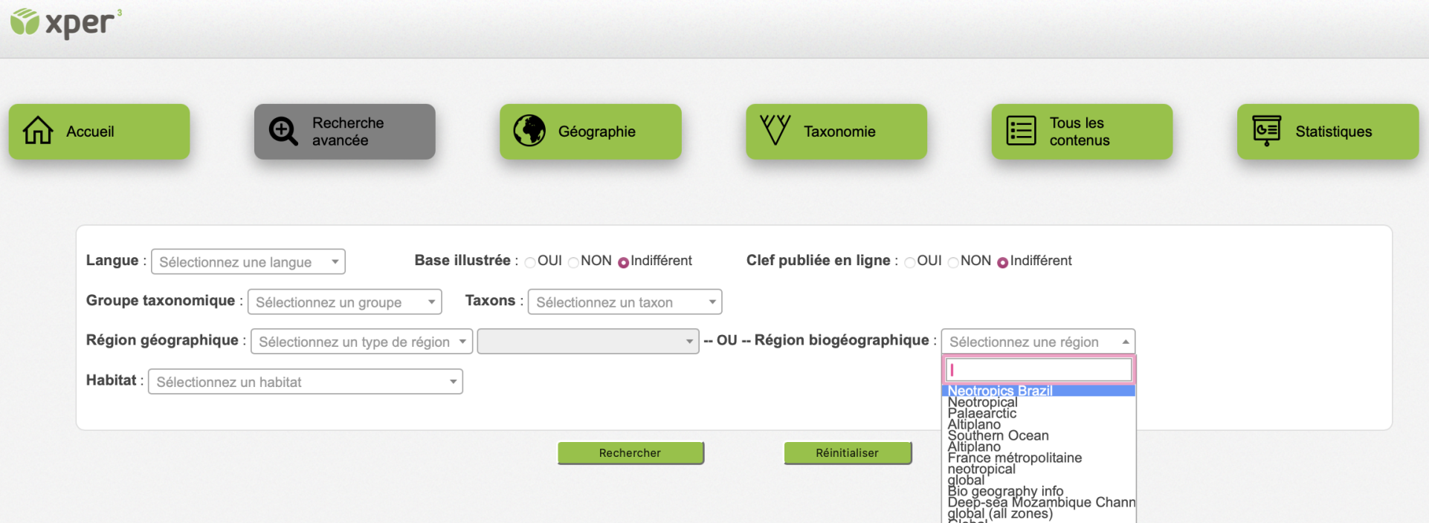Open the Taxons selection dropdown
This screenshot has width=1429, height=523.
coord(625,302)
